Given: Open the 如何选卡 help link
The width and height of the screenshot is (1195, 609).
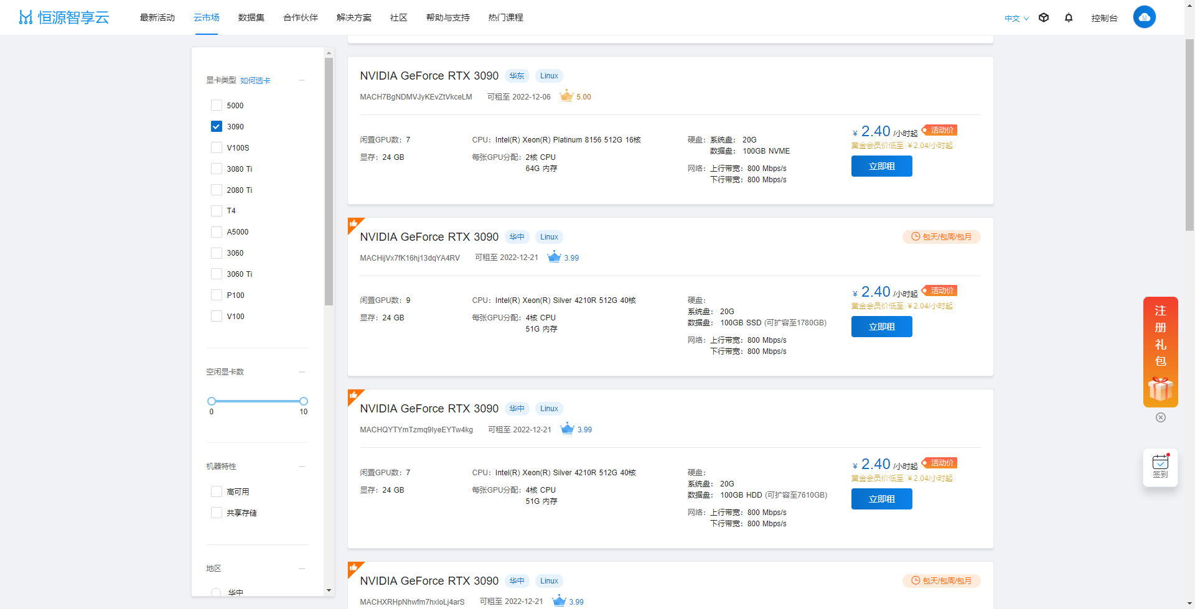Looking at the screenshot, I should [x=255, y=81].
